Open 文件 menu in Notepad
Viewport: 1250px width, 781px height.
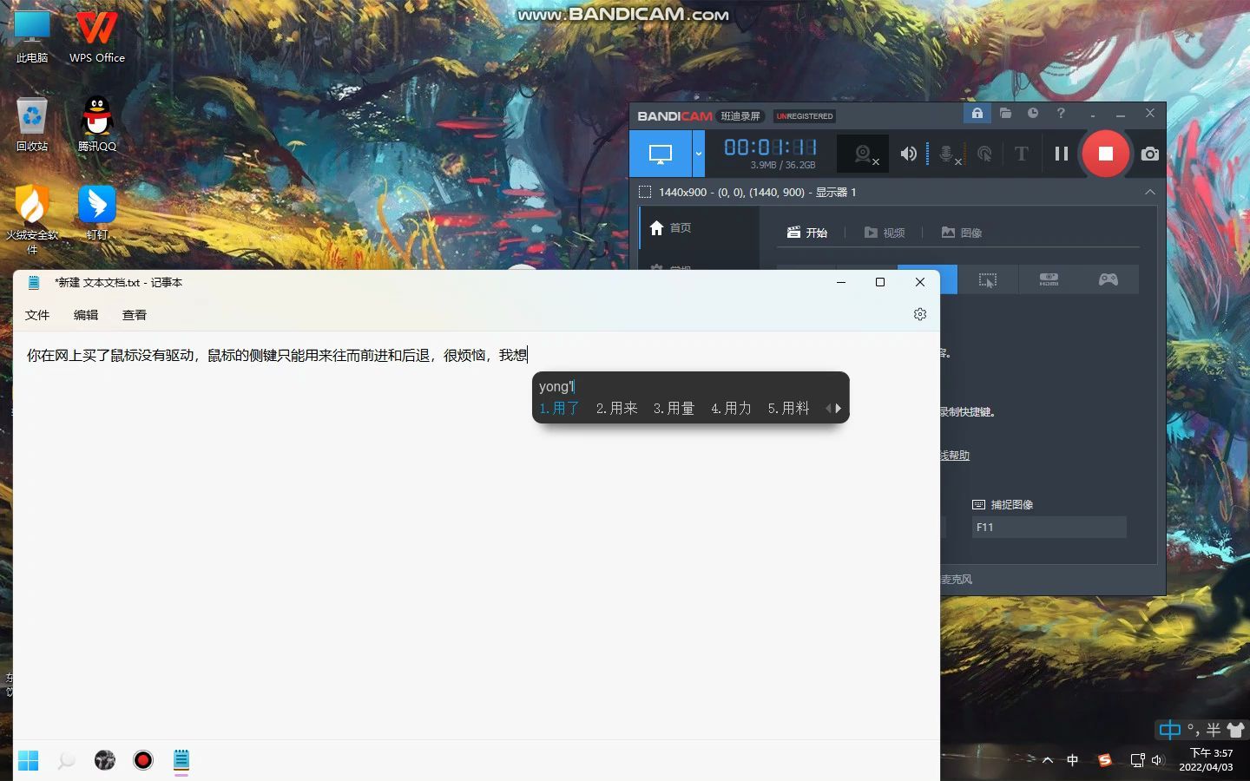37,315
